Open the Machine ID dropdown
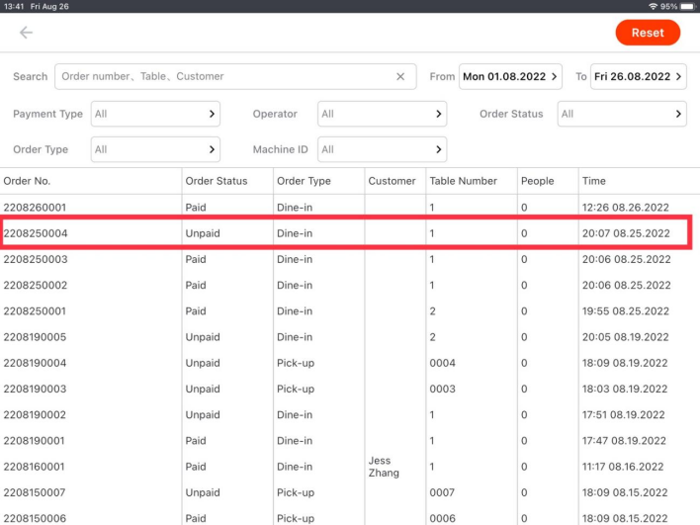Image resolution: width=700 pixels, height=525 pixels. [382, 149]
